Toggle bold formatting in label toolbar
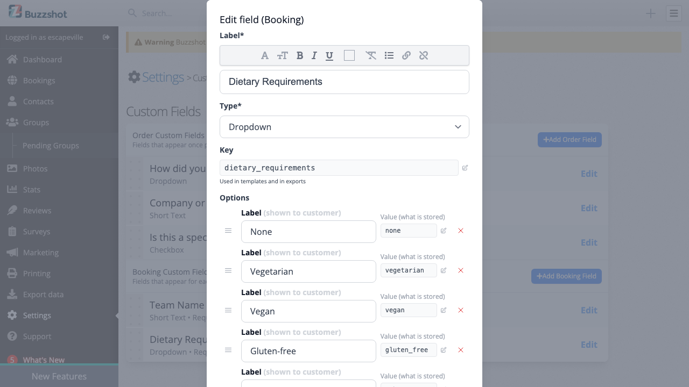 coord(300,55)
